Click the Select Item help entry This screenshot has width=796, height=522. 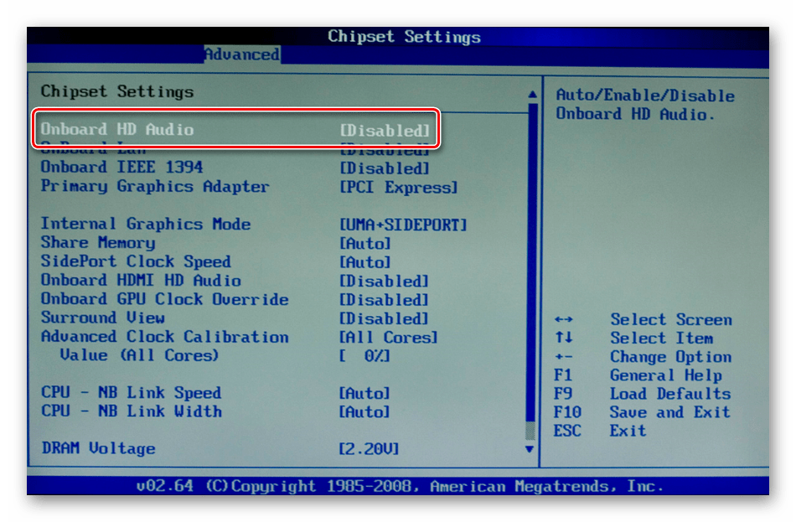661,339
